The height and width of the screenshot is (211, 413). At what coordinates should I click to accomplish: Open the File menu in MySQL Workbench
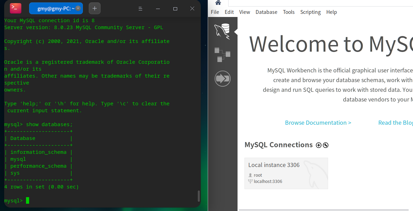click(x=215, y=12)
